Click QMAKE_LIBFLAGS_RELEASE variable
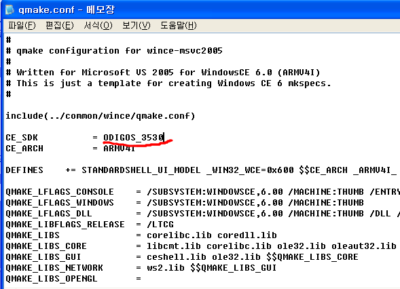The image size is (400, 289). click(65, 225)
